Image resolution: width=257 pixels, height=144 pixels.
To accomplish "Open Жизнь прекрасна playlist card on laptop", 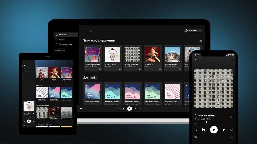I will [x=93, y=58].
